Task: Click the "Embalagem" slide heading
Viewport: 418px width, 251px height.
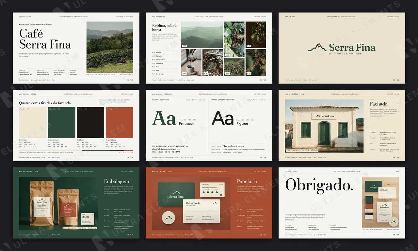Action: 116,181
